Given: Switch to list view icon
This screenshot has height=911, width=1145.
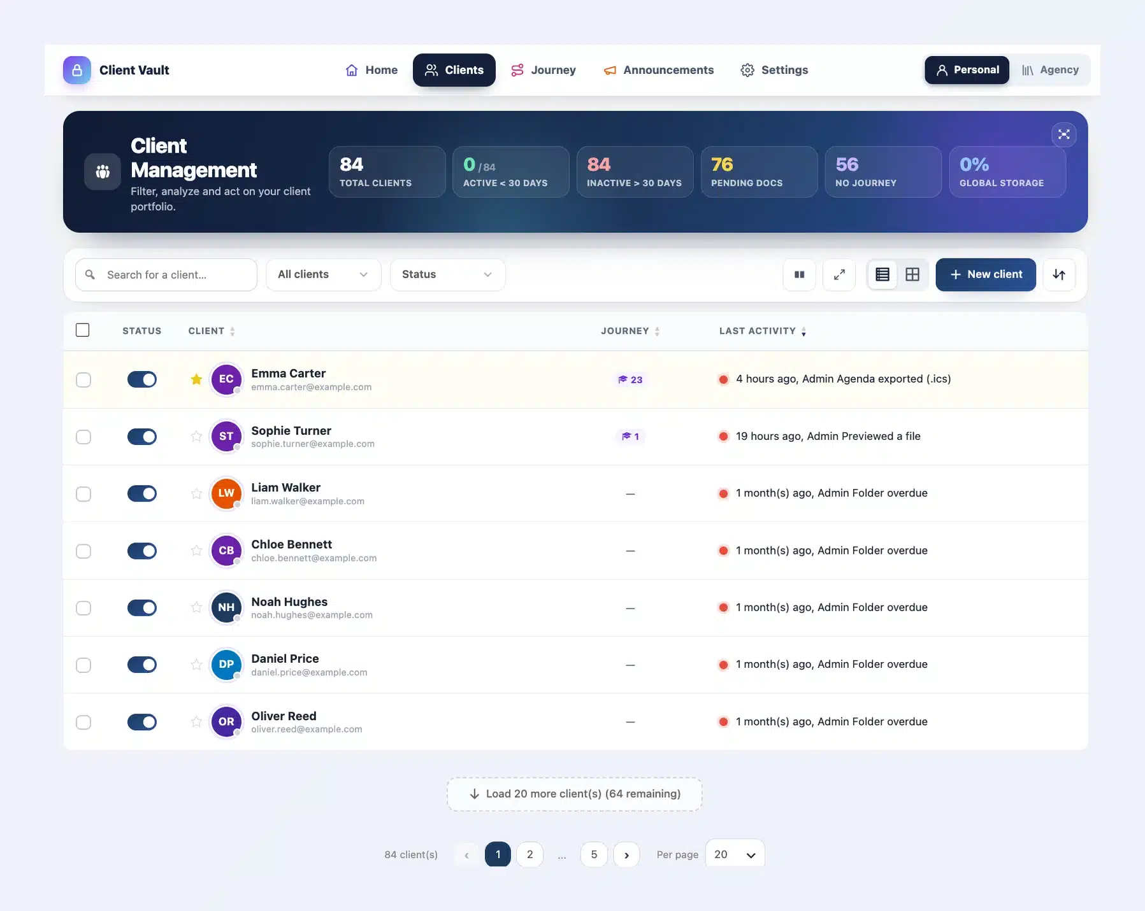Looking at the screenshot, I should point(882,274).
